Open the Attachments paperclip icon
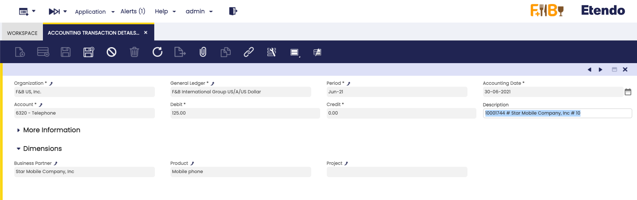 [203, 52]
